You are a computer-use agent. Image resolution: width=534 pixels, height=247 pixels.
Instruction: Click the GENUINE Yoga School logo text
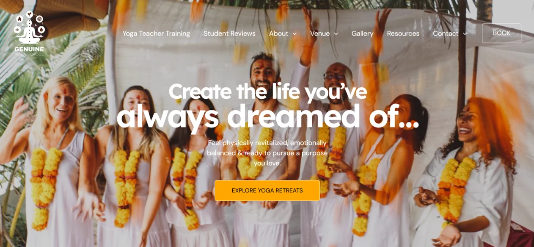[x=29, y=51]
